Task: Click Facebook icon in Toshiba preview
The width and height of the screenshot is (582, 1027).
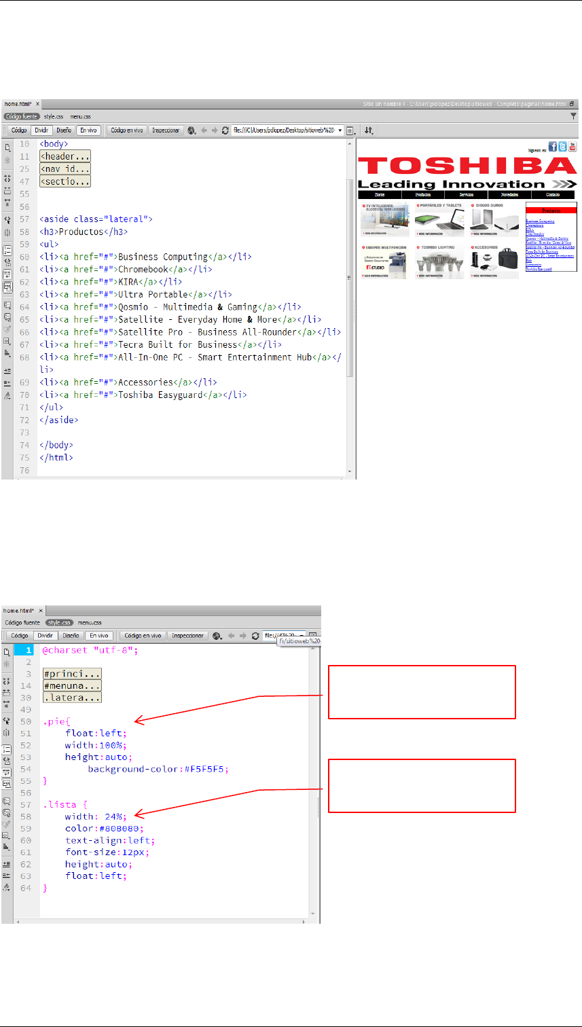Action: (552, 147)
